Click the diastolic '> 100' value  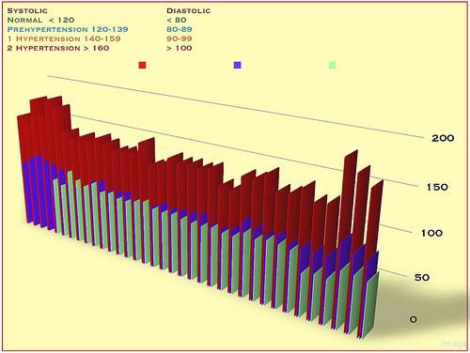180,48
